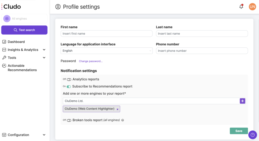Viewport: 259px width, 141px height.
Task: Turn off Subscribe to Recommendations report
Action: point(69,87)
